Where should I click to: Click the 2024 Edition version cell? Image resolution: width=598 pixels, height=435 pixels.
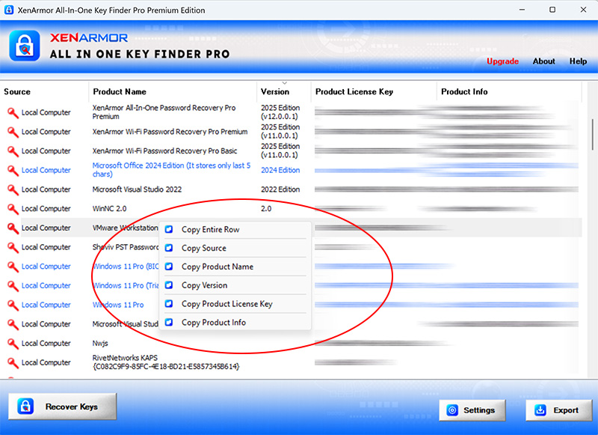tap(280, 170)
